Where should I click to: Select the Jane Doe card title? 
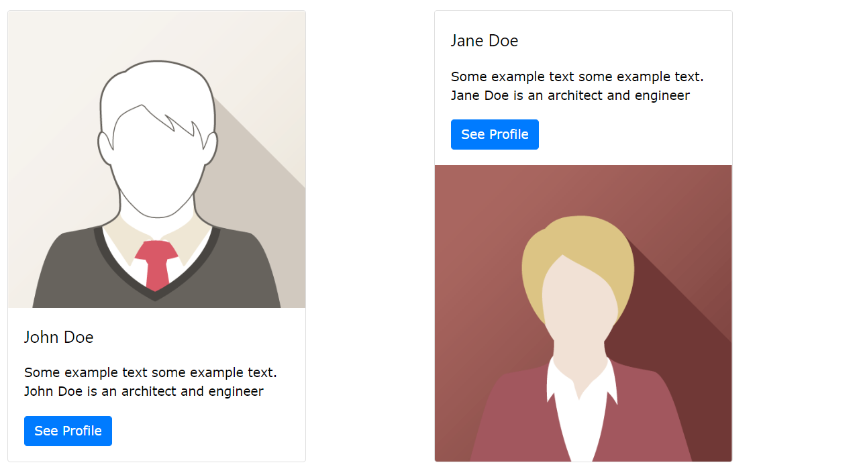point(485,41)
